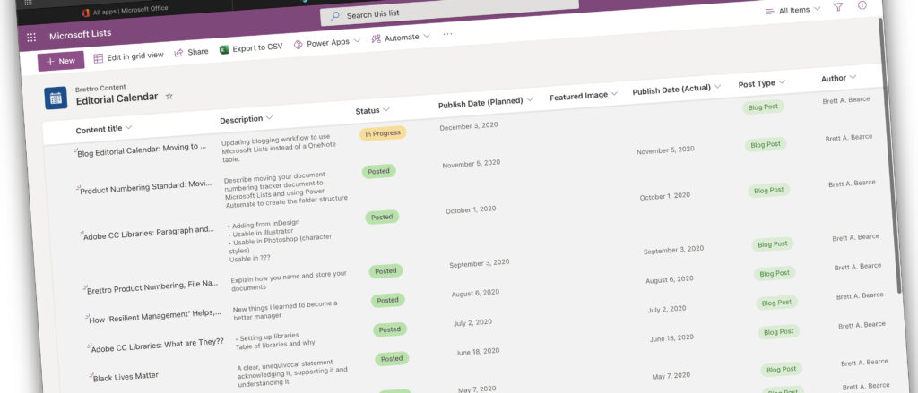Open Product Numbering Standard item
This screenshot has height=393, width=918.
tap(145, 187)
